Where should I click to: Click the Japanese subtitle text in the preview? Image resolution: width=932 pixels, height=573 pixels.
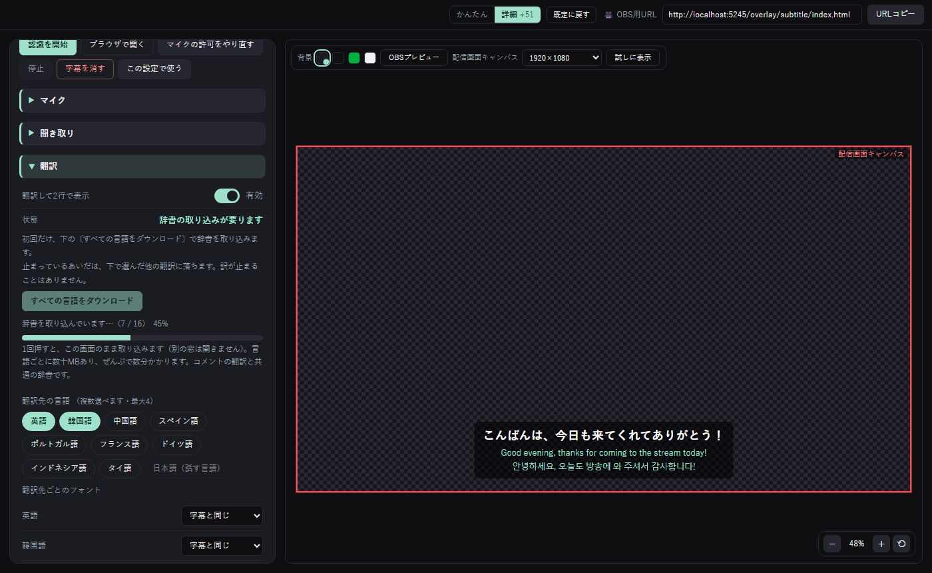pos(603,435)
